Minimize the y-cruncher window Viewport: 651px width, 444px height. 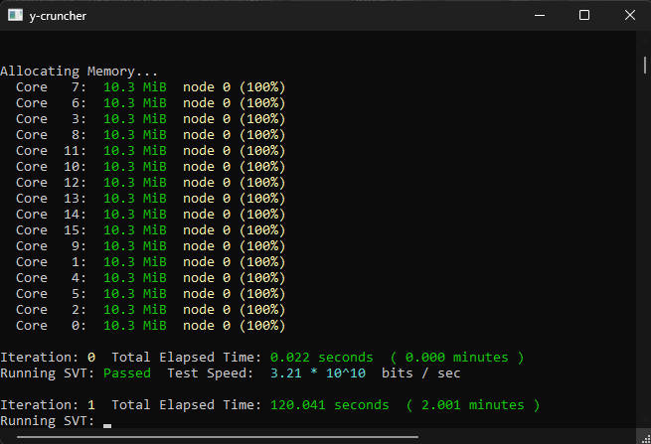click(540, 15)
